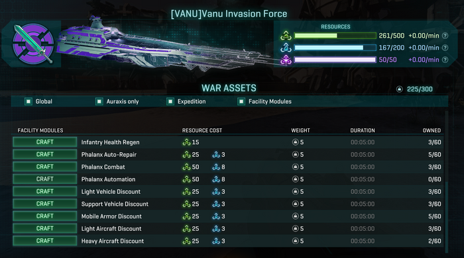
Task: Craft the Heavy Aircraft Discount module
Action: pyautogui.click(x=44, y=241)
